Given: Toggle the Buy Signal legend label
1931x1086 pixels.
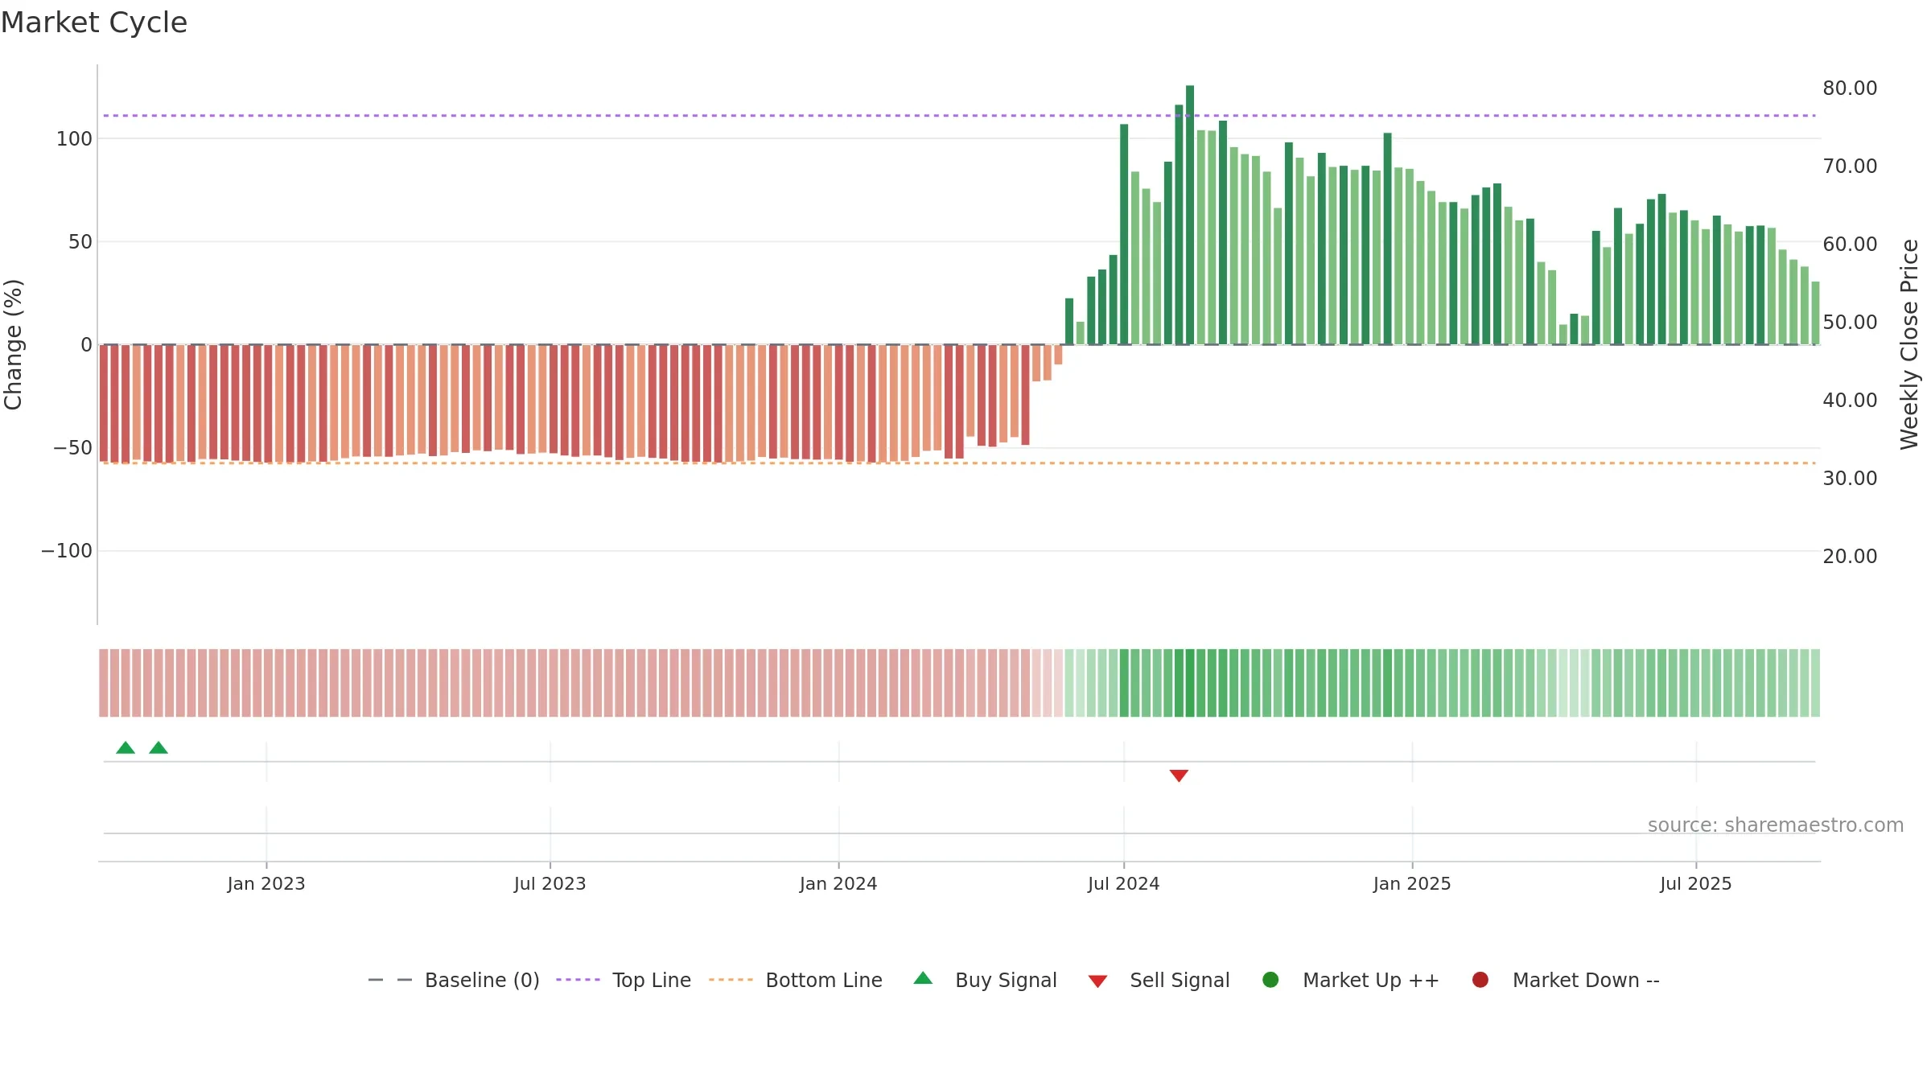Looking at the screenshot, I should [x=1006, y=981].
